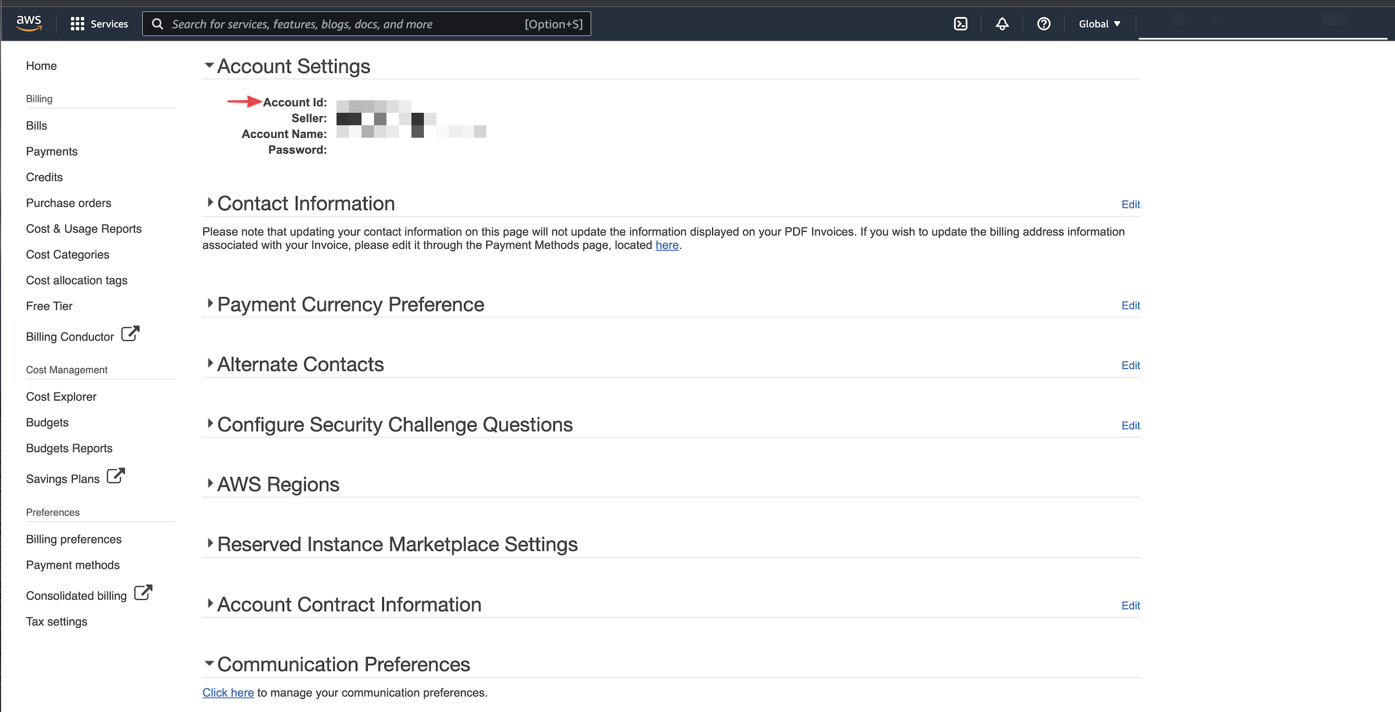Expand the AWS Regions section
Screen dimensions: 1395x712
[210, 484]
